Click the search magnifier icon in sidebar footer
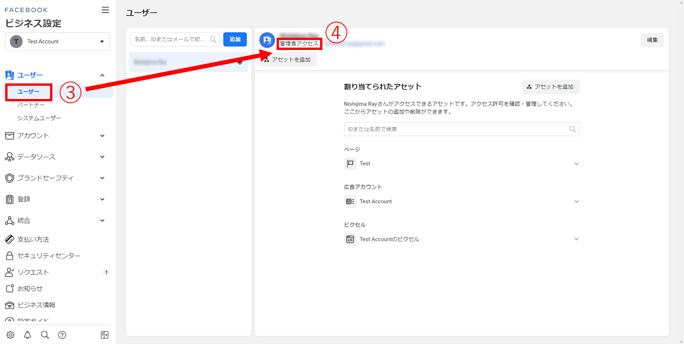Image resolution: width=684 pixels, height=344 pixels. point(45,335)
